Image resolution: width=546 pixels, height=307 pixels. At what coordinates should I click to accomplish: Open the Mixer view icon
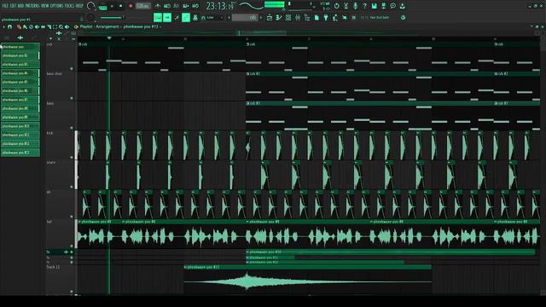pyautogui.click(x=298, y=17)
